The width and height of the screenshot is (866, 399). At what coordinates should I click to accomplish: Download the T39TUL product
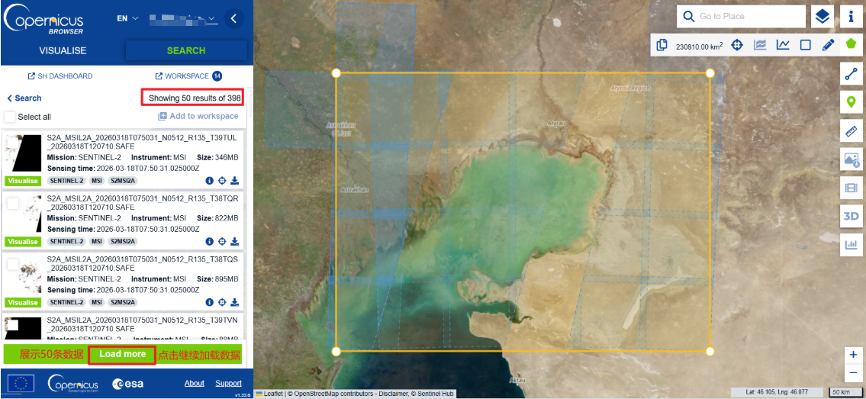[235, 181]
